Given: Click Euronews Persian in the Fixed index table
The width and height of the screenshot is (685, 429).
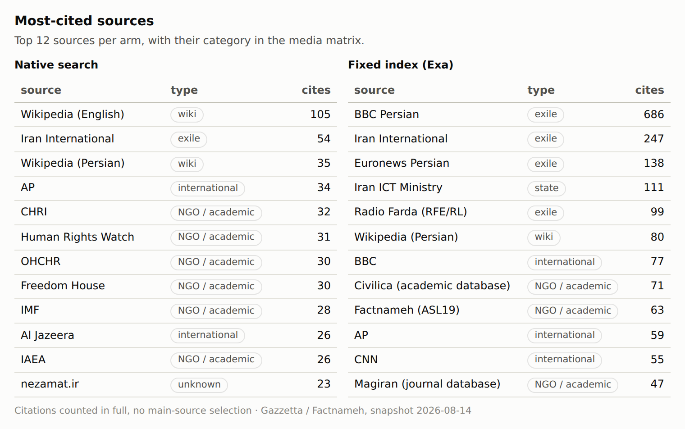Looking at the screenshot, I should pos(402,163).
